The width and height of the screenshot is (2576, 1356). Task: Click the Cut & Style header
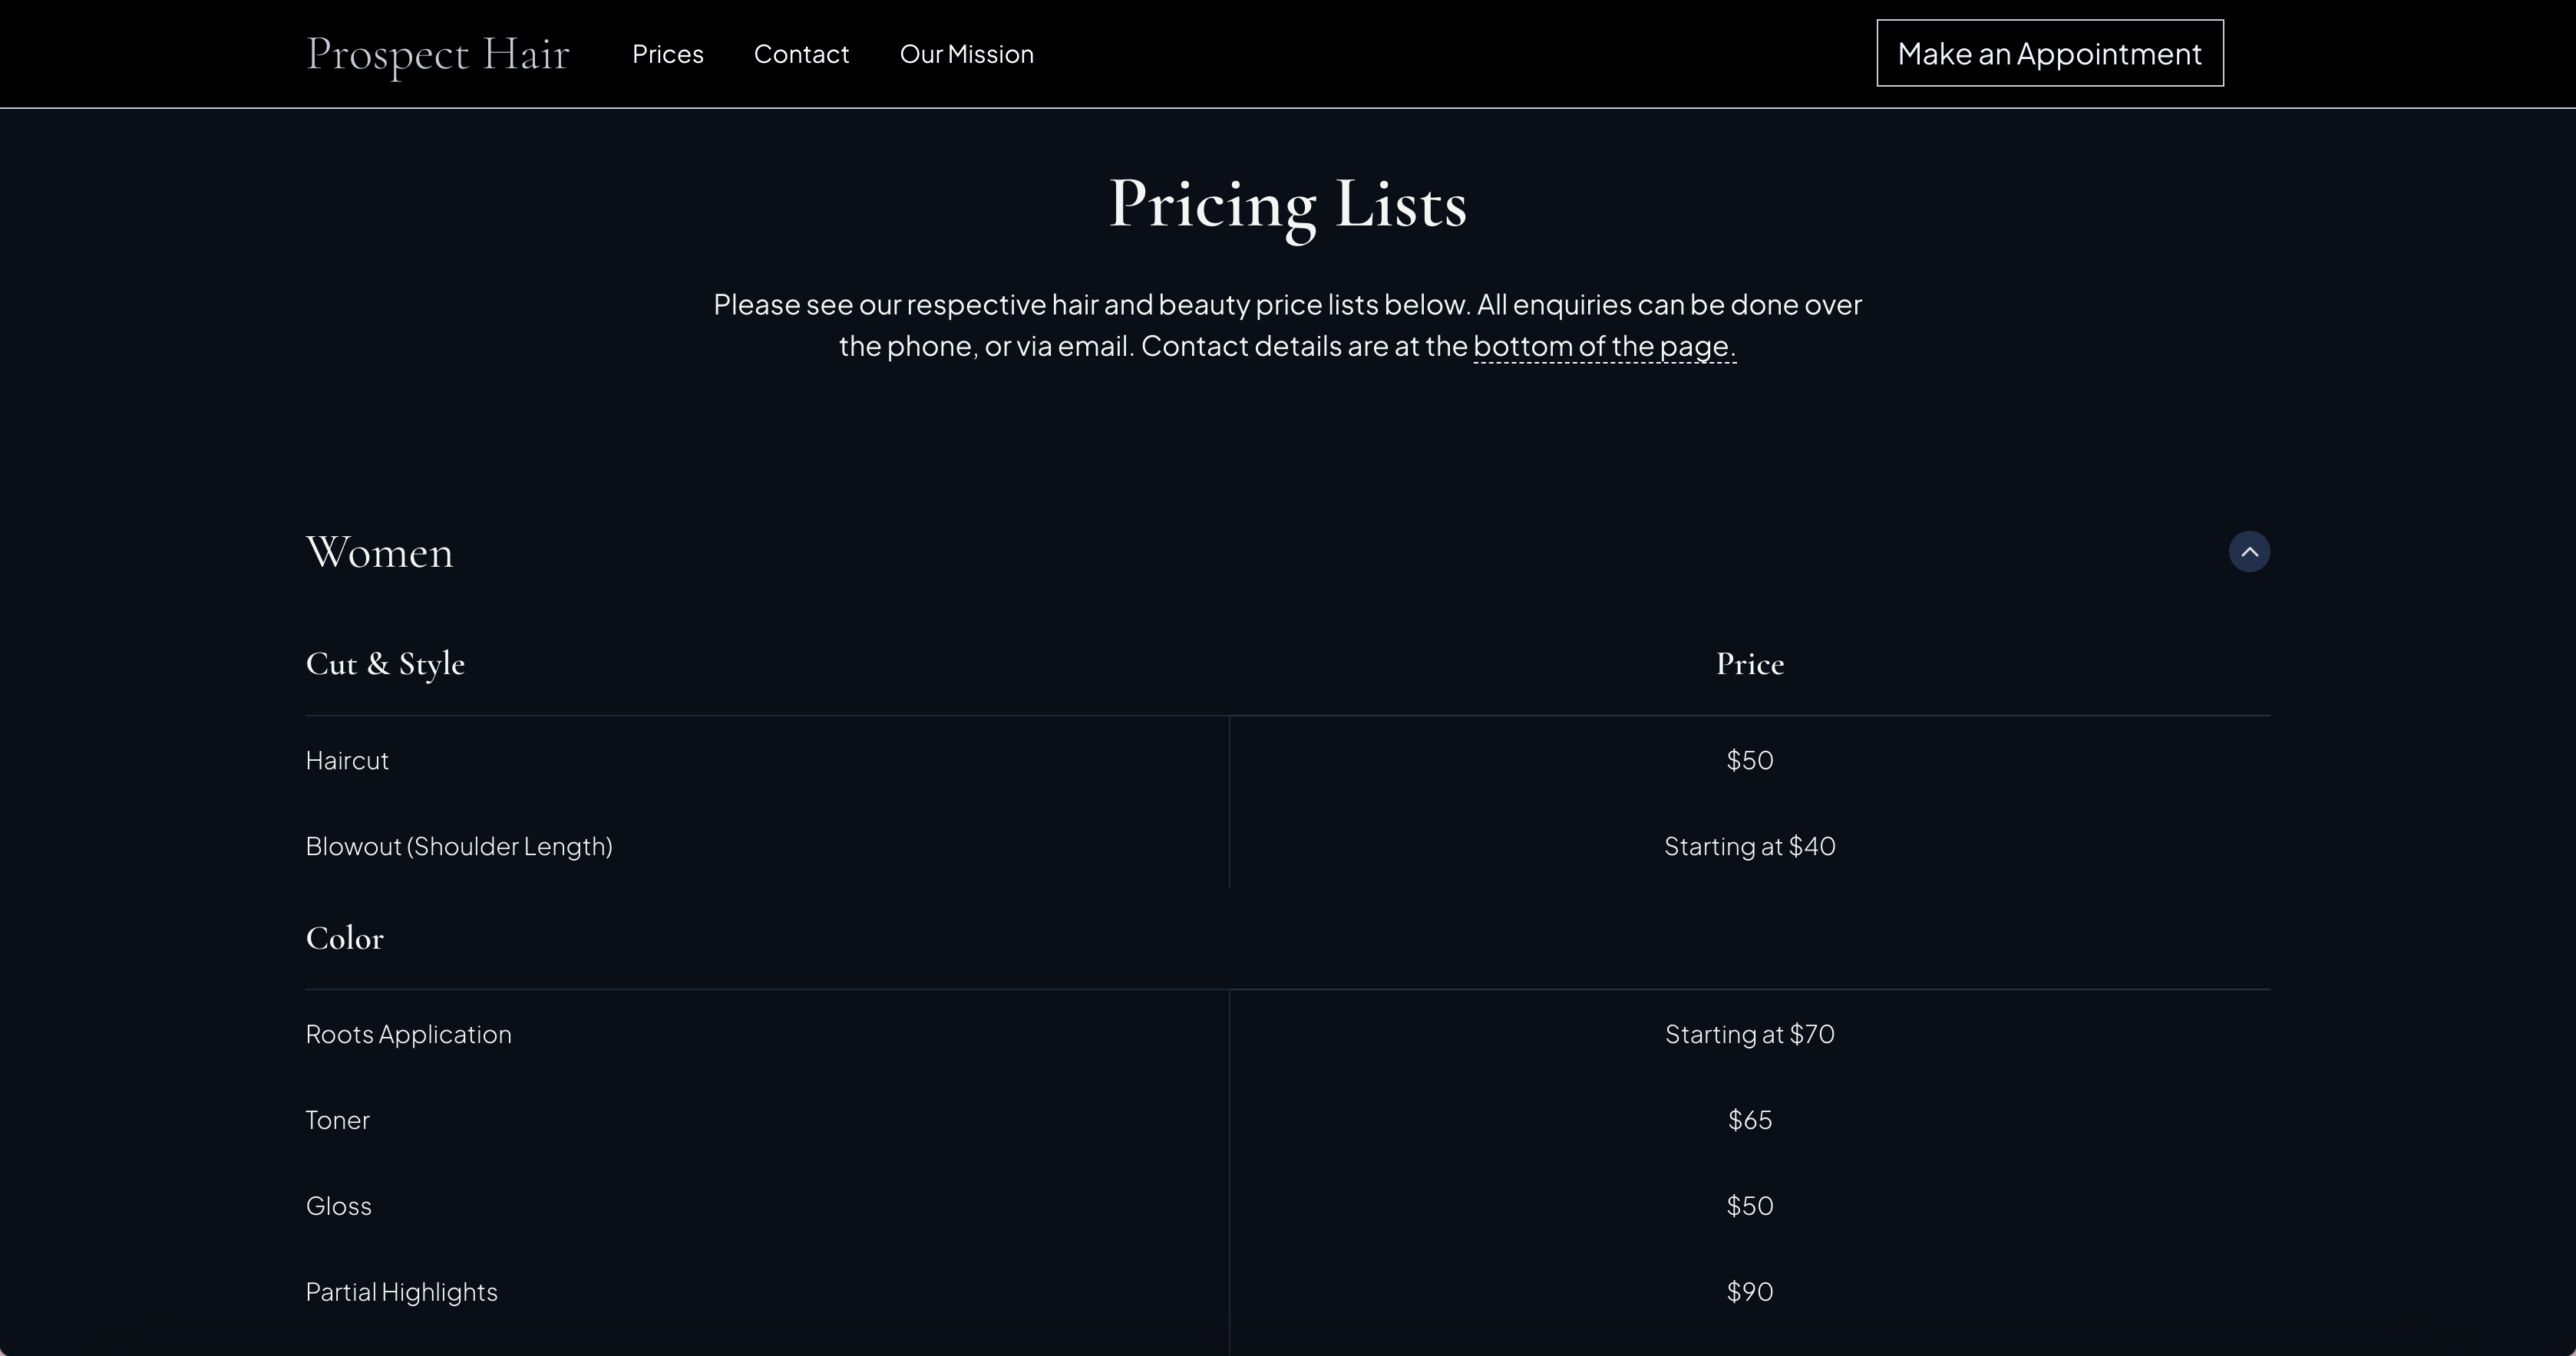pos(385,663)
